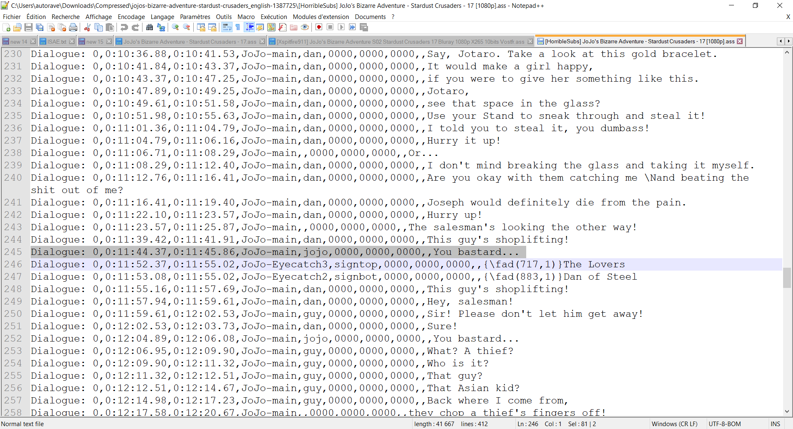Open the question mark help menu
Viewport: 793px width, 429px height.
(x=393, y=17)
